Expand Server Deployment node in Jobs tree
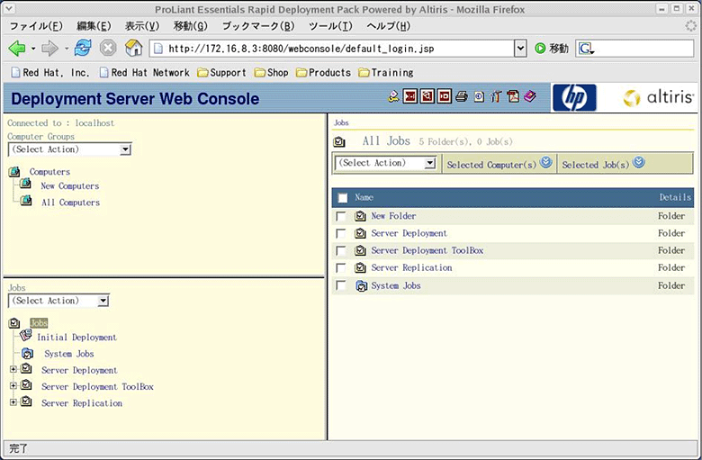This screenshot has width=702, height=460. 13,369
